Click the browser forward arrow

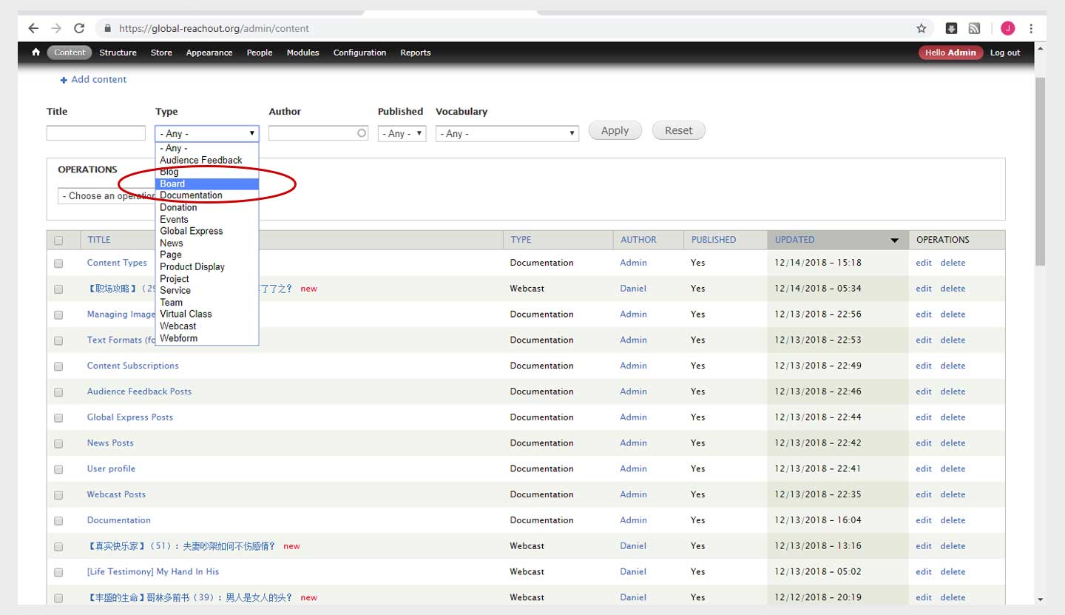pos(56,28)
